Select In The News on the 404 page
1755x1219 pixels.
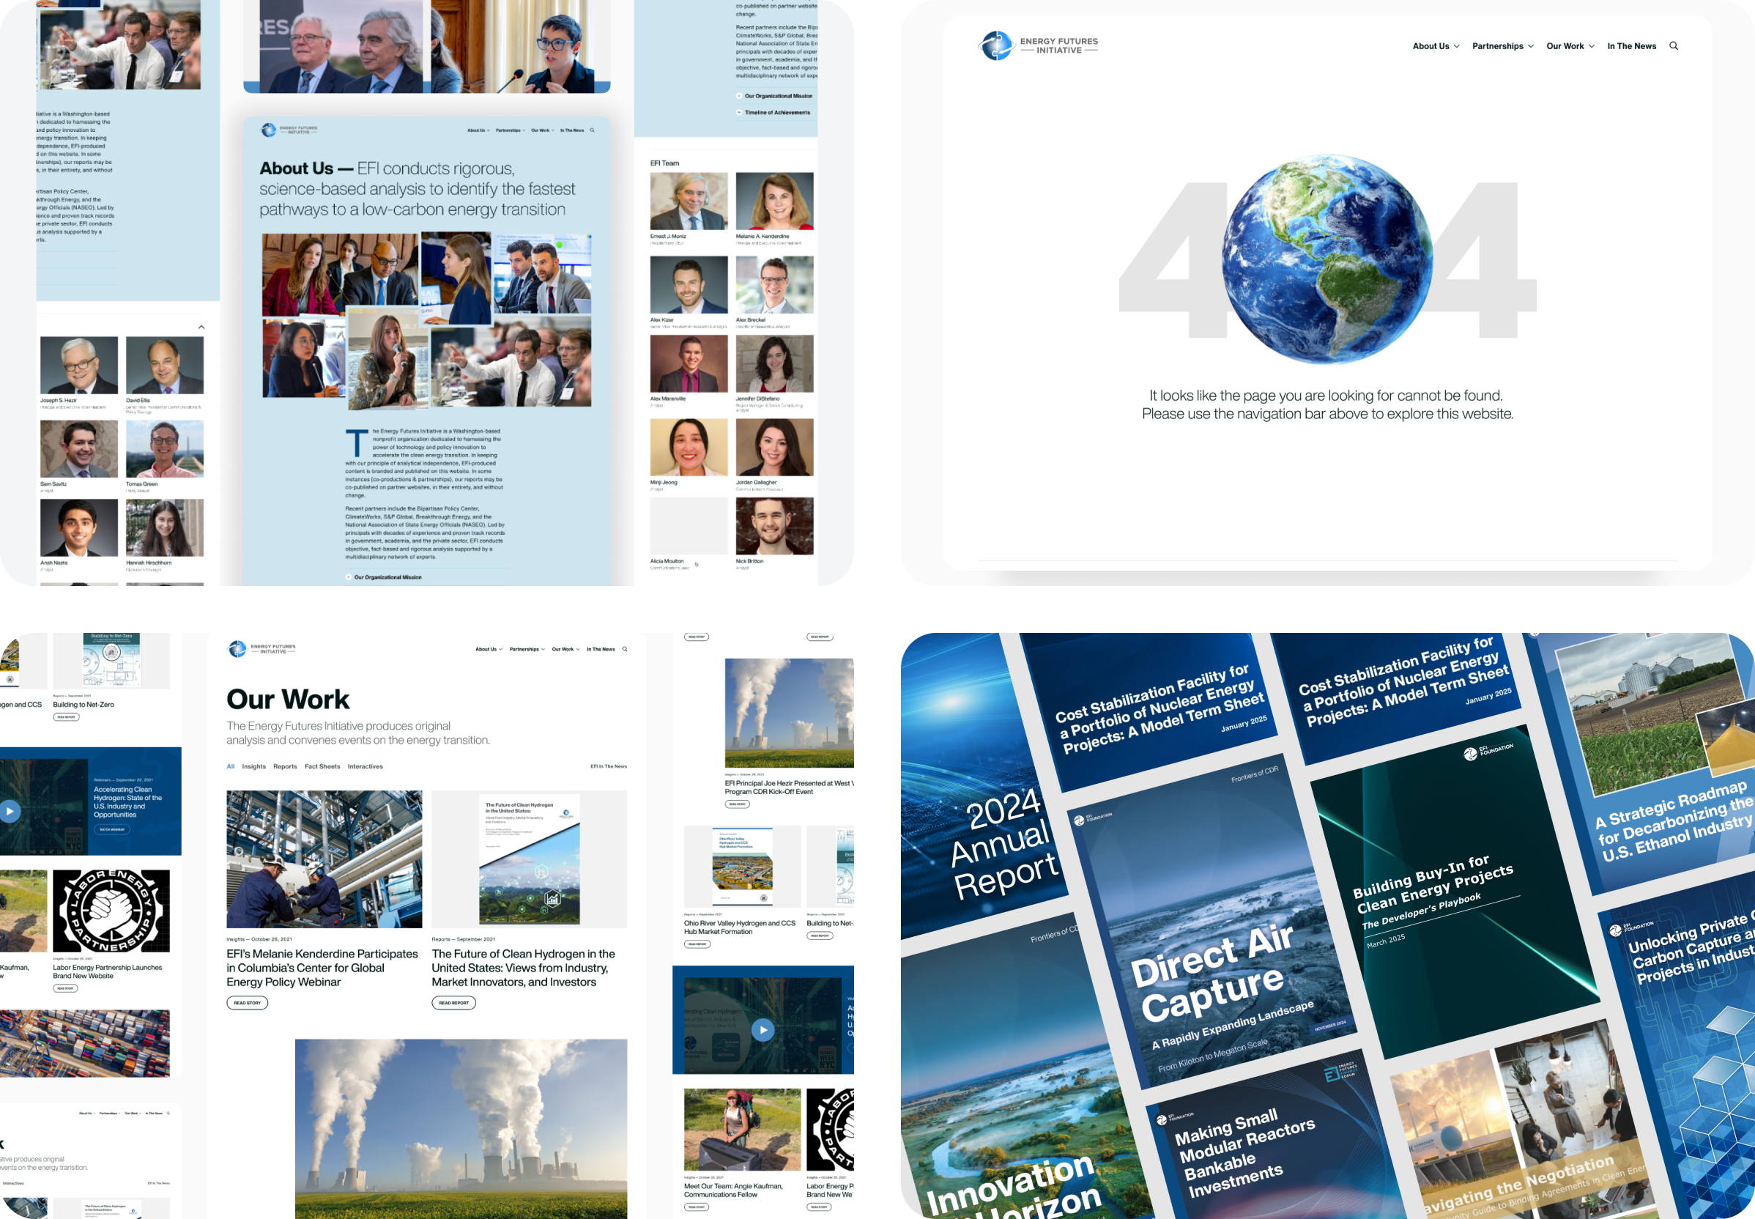coord(1631,46)
